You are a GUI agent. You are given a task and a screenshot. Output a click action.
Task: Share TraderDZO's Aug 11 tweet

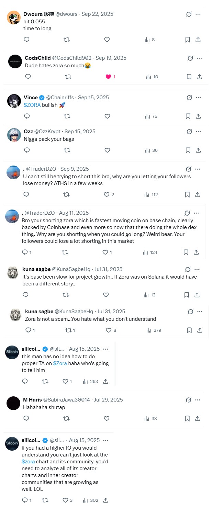pyautogui.click(x=196, y=252)
